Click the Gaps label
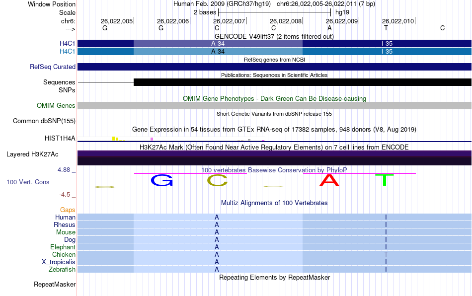 tap(68, 210)
